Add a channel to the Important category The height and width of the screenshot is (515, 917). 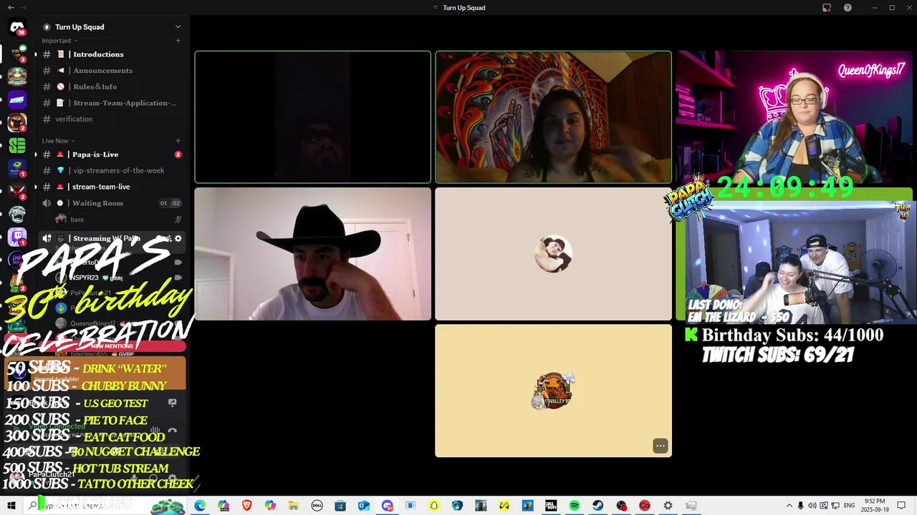pyautogui.click(x=178, y=41)
